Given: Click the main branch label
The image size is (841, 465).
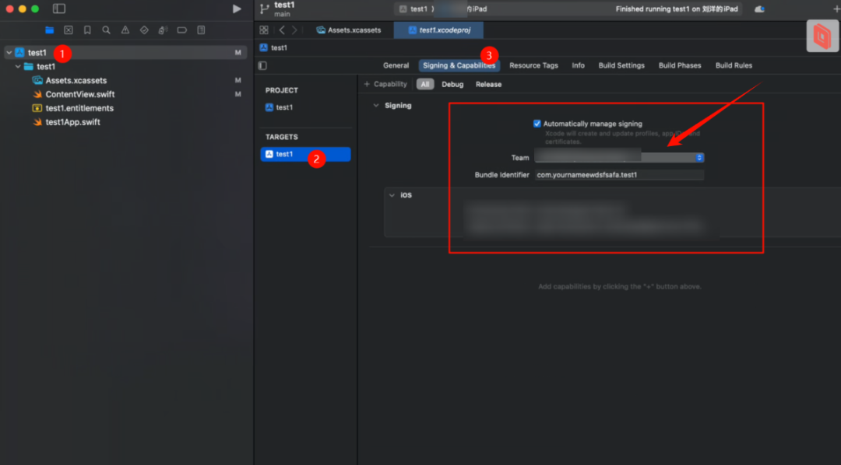Looking at the screenshot, I should (282, 15).
